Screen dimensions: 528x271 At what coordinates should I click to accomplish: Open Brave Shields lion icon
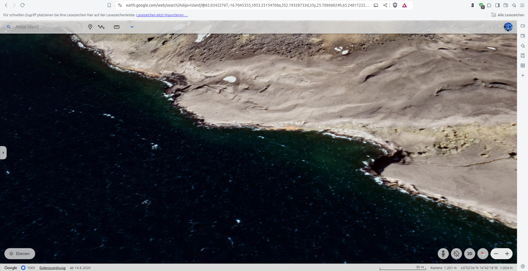pyautogui.click(x=395, y=5)
